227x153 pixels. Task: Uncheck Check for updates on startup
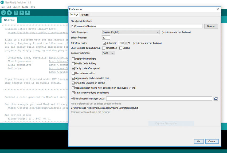coord(73,83)
